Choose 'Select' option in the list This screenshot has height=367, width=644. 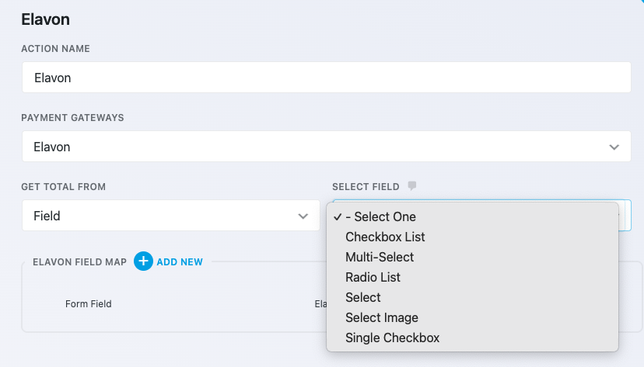point(472,297)
